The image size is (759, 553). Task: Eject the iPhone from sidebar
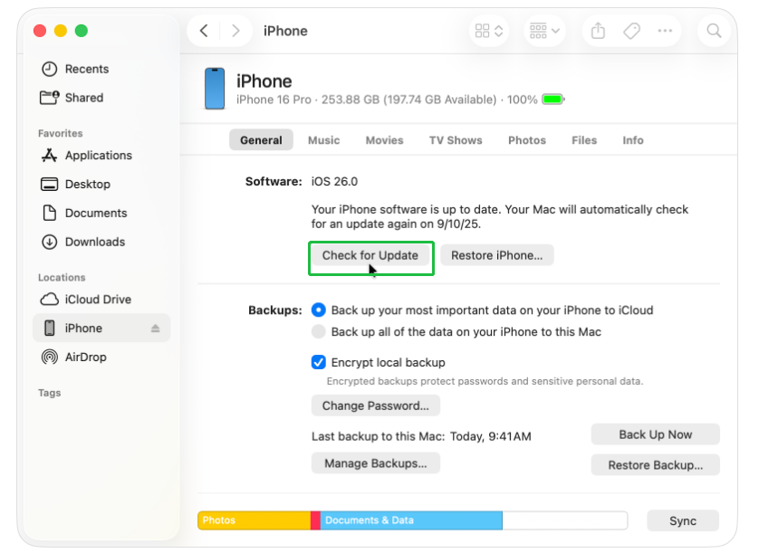[155, 329]
